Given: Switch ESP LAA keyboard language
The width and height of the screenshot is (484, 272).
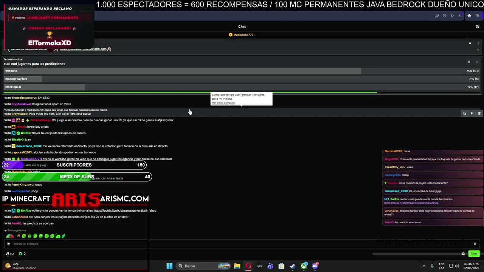Looking at the screenshot, I should point(442,266).
